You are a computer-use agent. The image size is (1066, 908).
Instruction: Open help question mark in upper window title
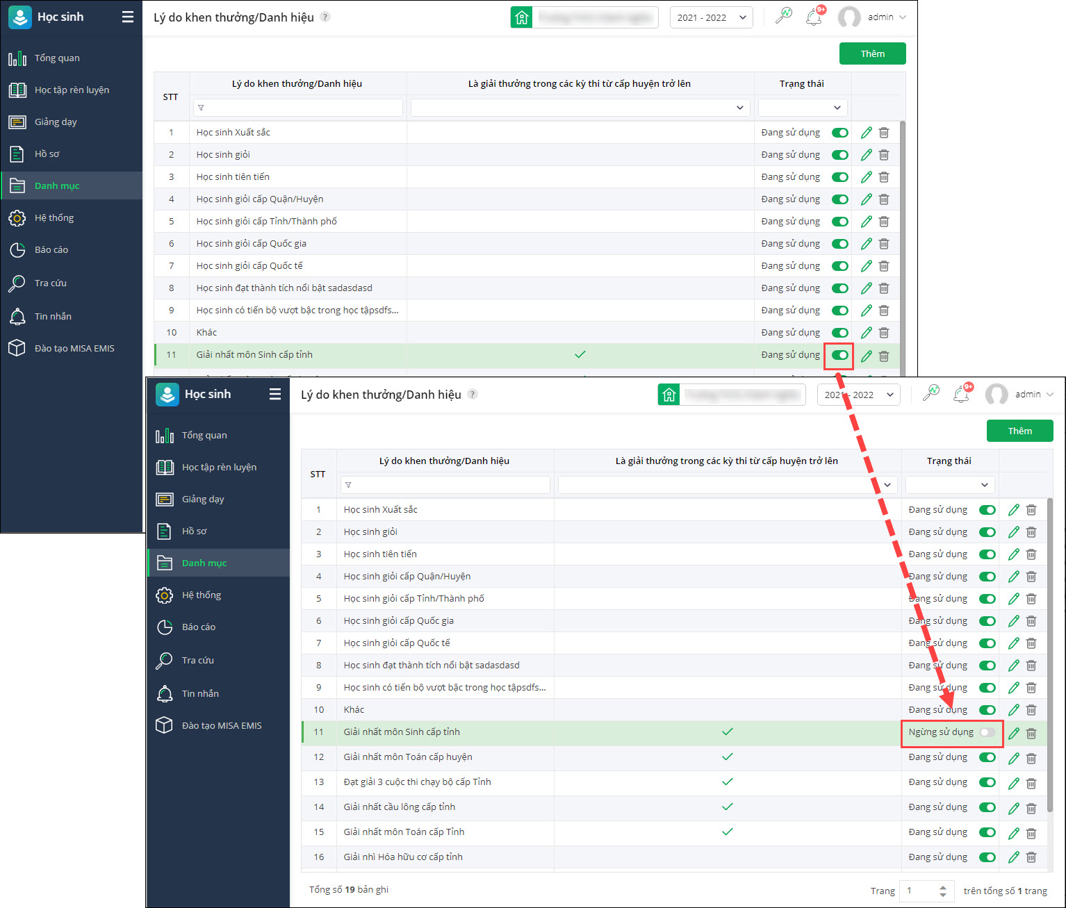(325, 17)
